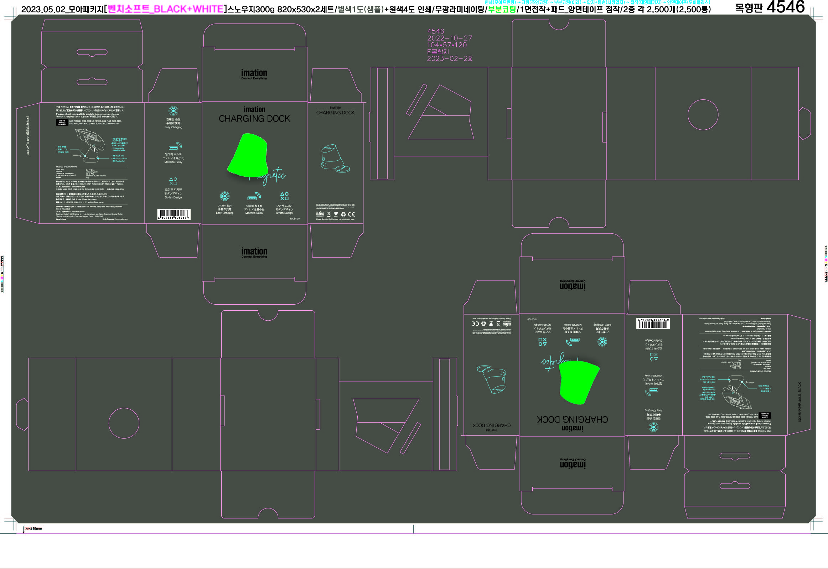Click the CE mark on the upright box
Screen dimensions: 828x569
(351, 214)
